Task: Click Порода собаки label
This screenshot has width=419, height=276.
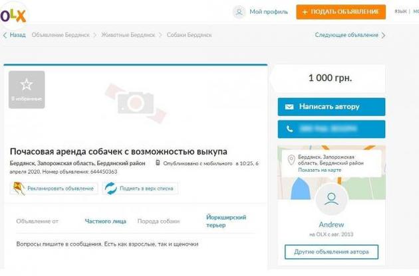Action: [x=158, y=221]
